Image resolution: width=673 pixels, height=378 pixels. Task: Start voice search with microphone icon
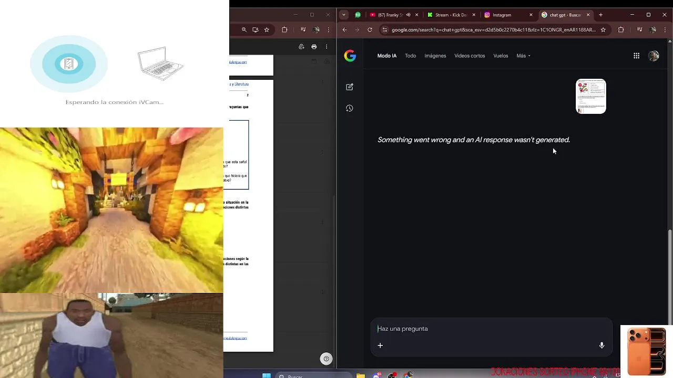[x=601, y=345]
